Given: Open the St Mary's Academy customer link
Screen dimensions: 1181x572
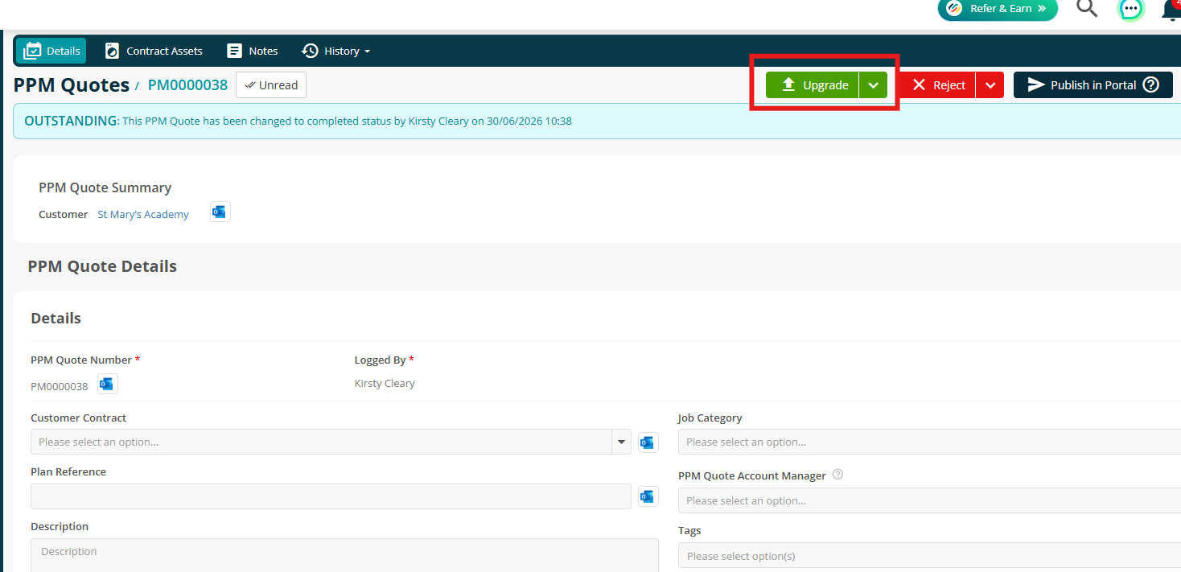Looking at the screenshot, I should [x=143, y=214].
